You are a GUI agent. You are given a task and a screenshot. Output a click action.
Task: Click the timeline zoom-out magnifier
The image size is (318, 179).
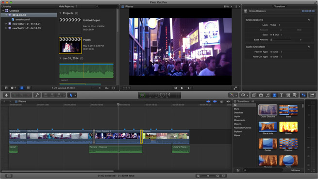199,176
